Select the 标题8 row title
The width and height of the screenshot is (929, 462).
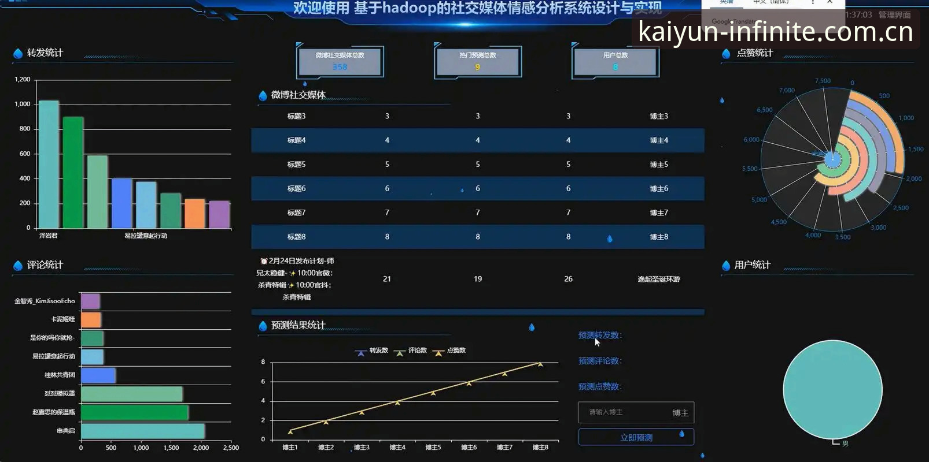[296, 237]
